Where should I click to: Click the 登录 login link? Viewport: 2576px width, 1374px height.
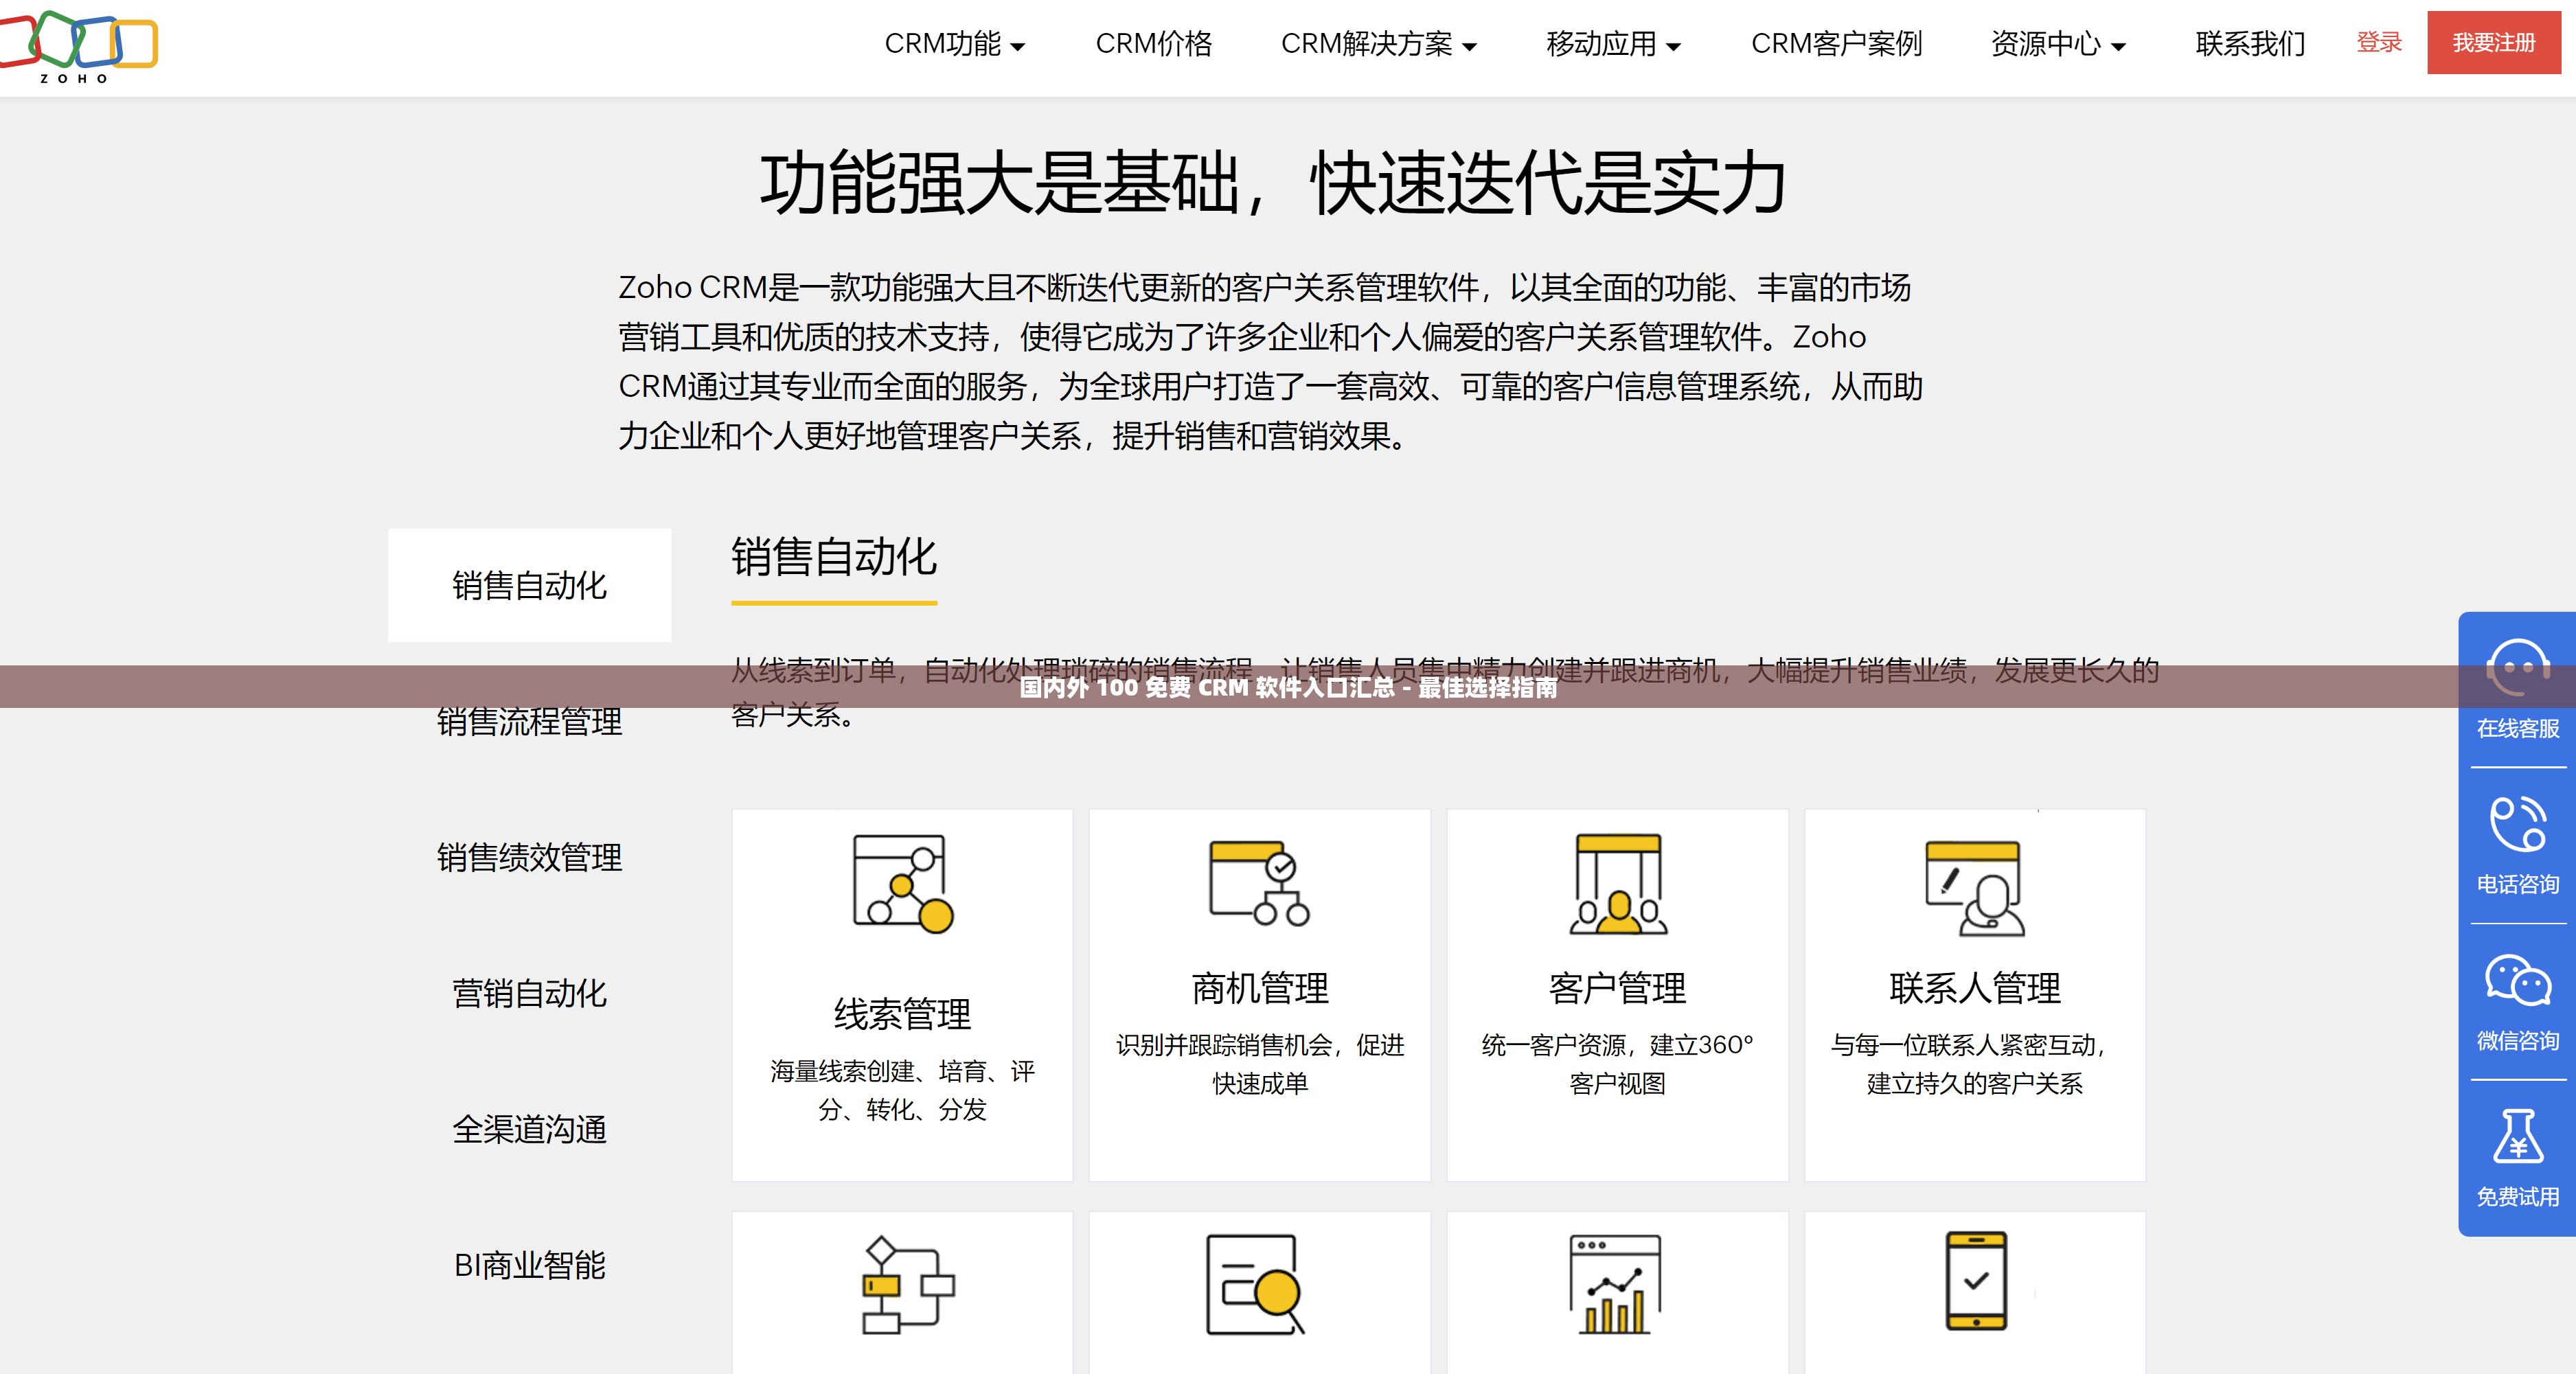tap(2379, 42)
